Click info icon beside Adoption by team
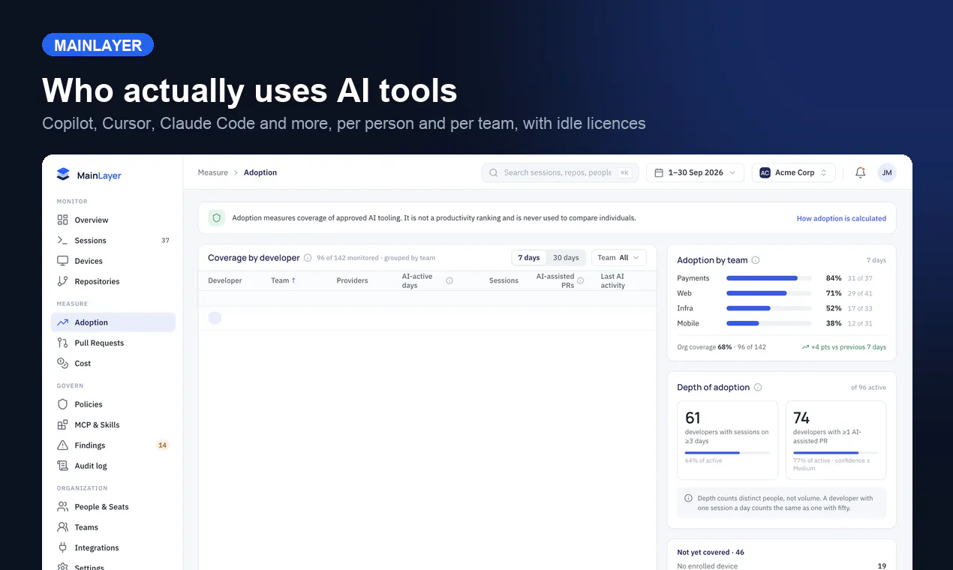 click(x=756, y=260)
